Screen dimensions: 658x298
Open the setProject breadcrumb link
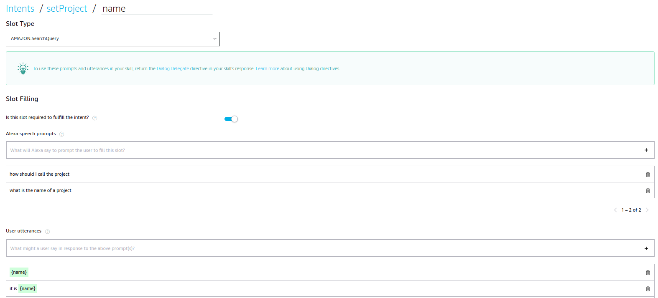[67, 9]
